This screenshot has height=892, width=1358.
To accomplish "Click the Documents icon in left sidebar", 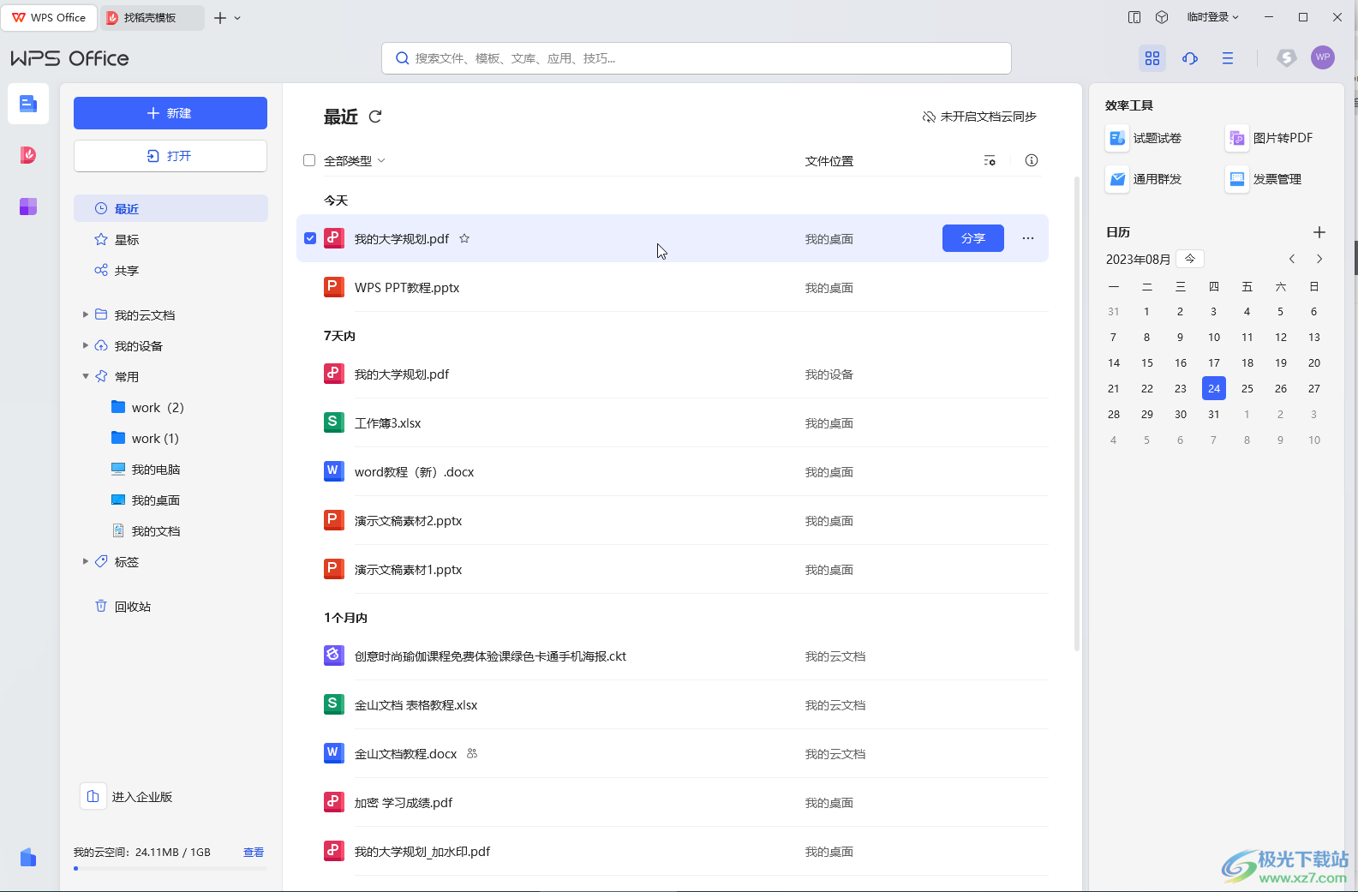I will (28, 104).
